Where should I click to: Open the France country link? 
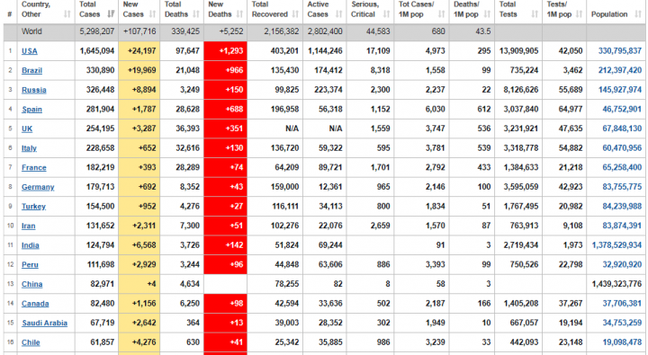pyautogui.click(x=34, y=167)
